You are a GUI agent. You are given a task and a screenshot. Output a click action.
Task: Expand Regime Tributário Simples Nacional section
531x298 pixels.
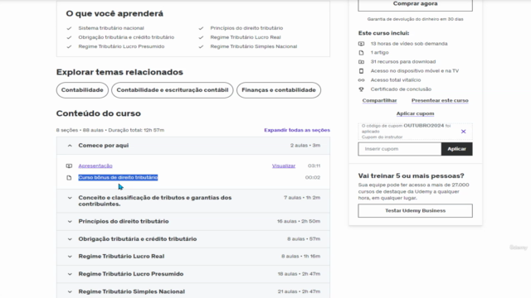(x=193, y=291)
